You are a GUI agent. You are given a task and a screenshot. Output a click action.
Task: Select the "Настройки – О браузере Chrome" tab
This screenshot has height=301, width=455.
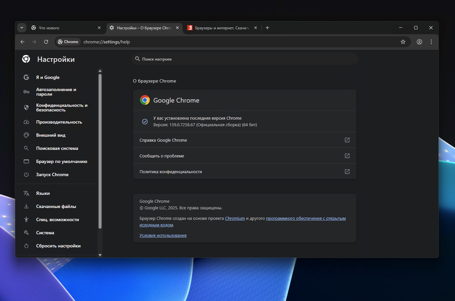point(144,28)
